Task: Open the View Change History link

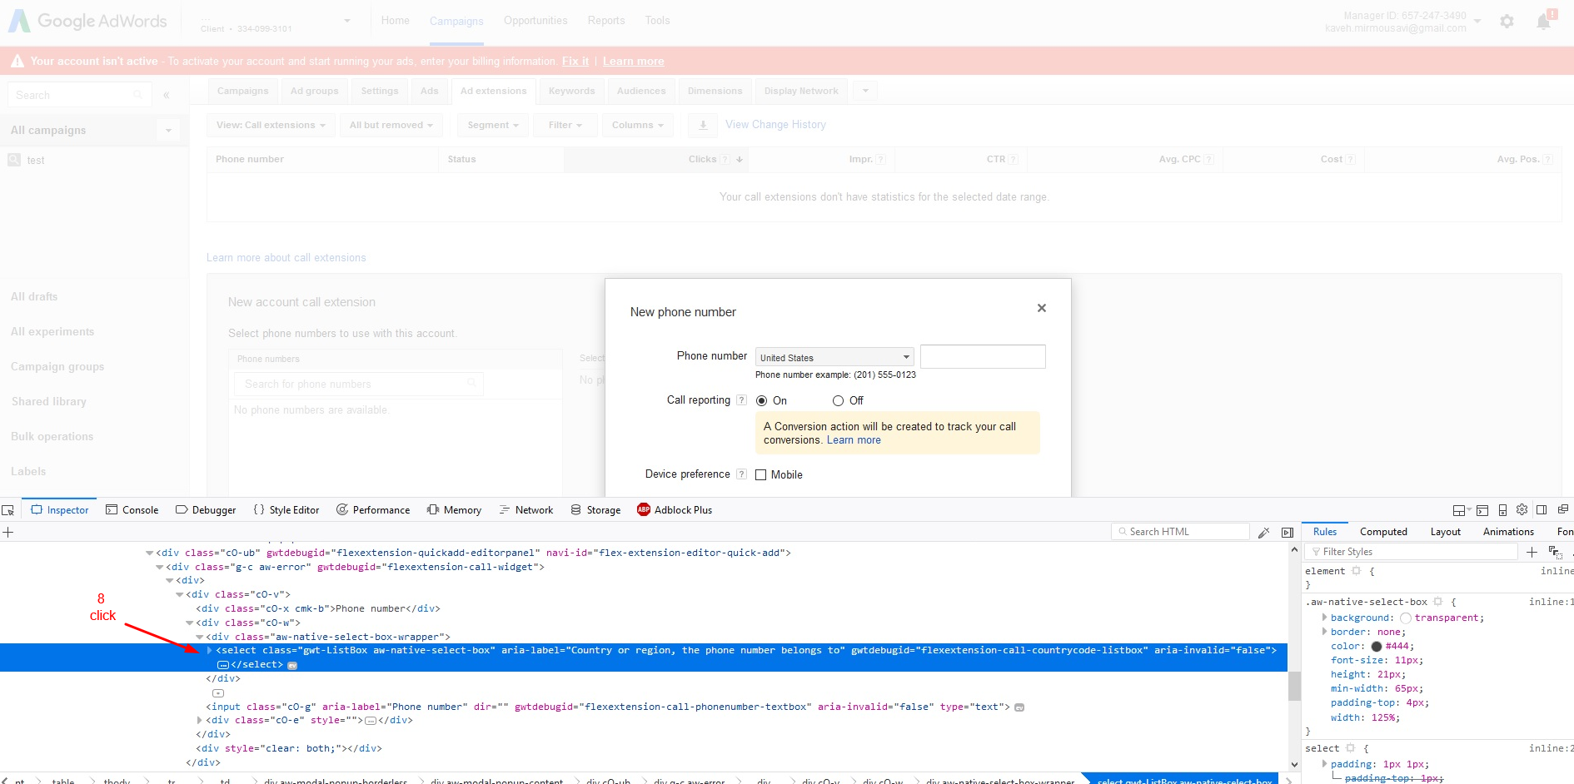Action: click(775, 125)
